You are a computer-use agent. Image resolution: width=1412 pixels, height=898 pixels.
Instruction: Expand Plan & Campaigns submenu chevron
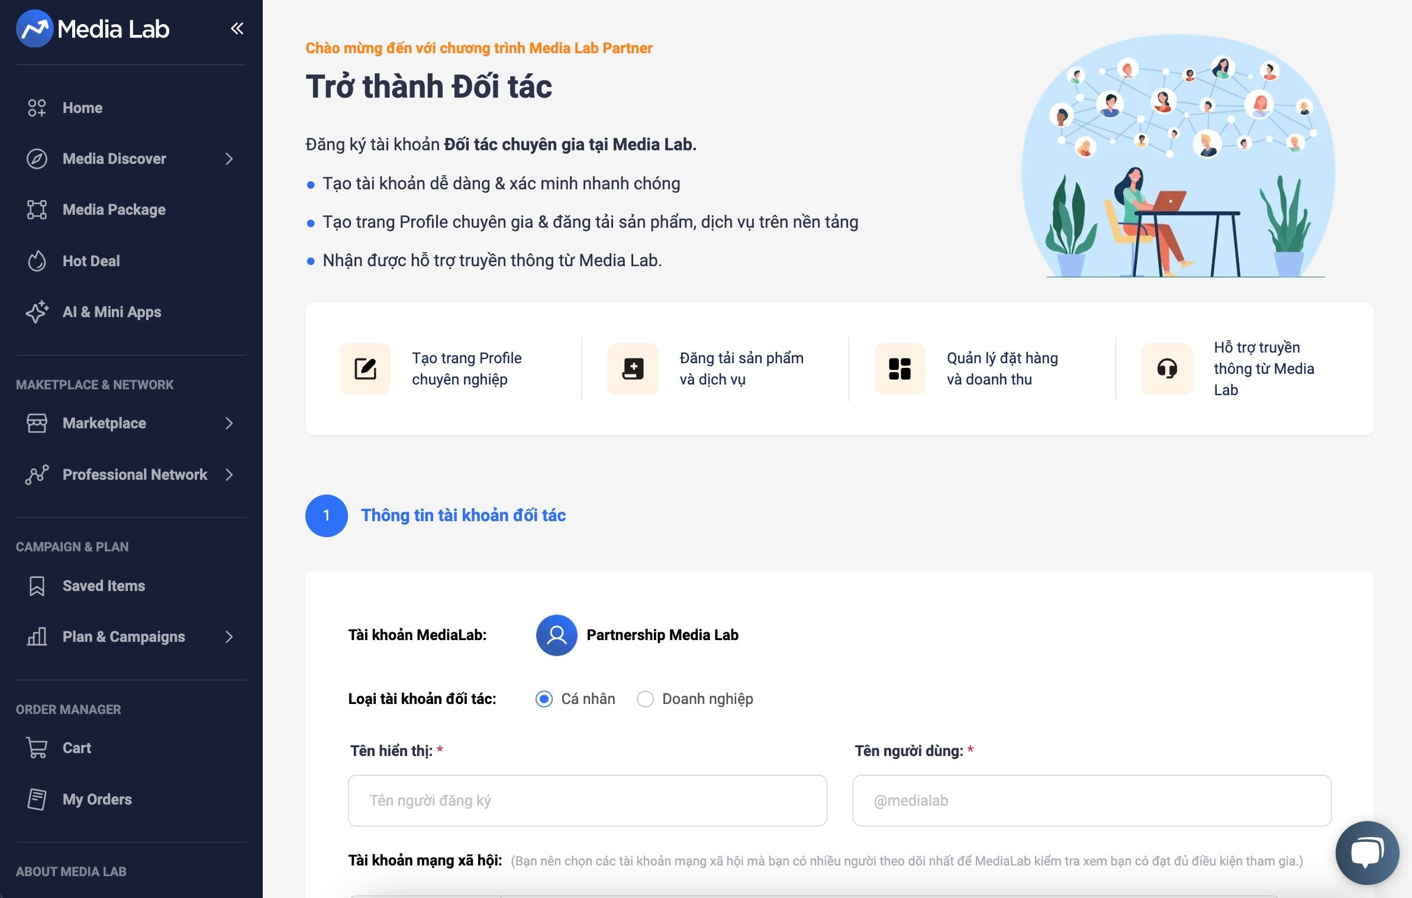click(x=229, y=637)
